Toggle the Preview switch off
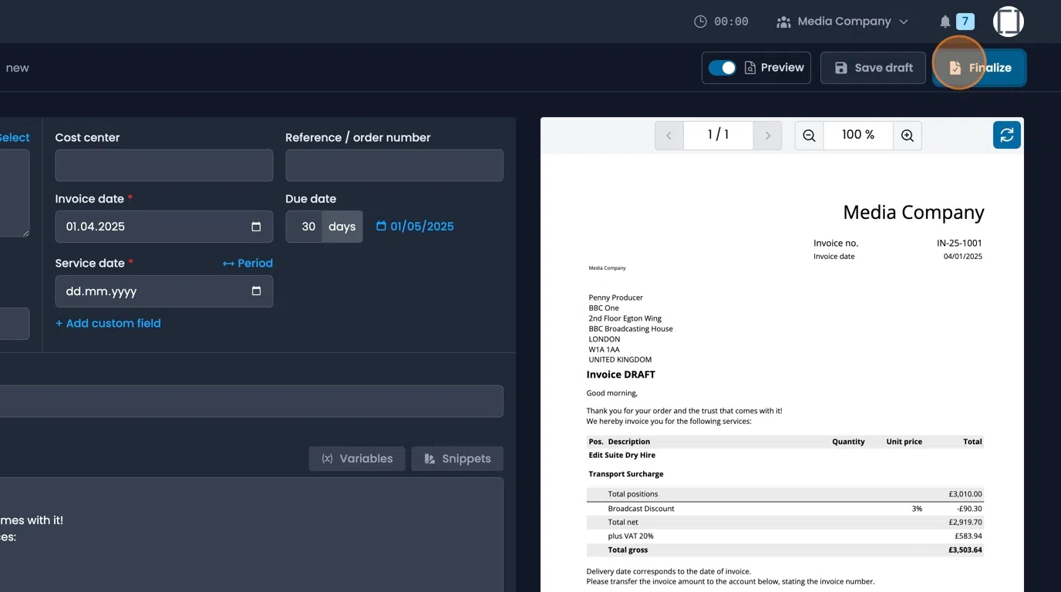The image size is (1061, 592). (x=722, y=67)
